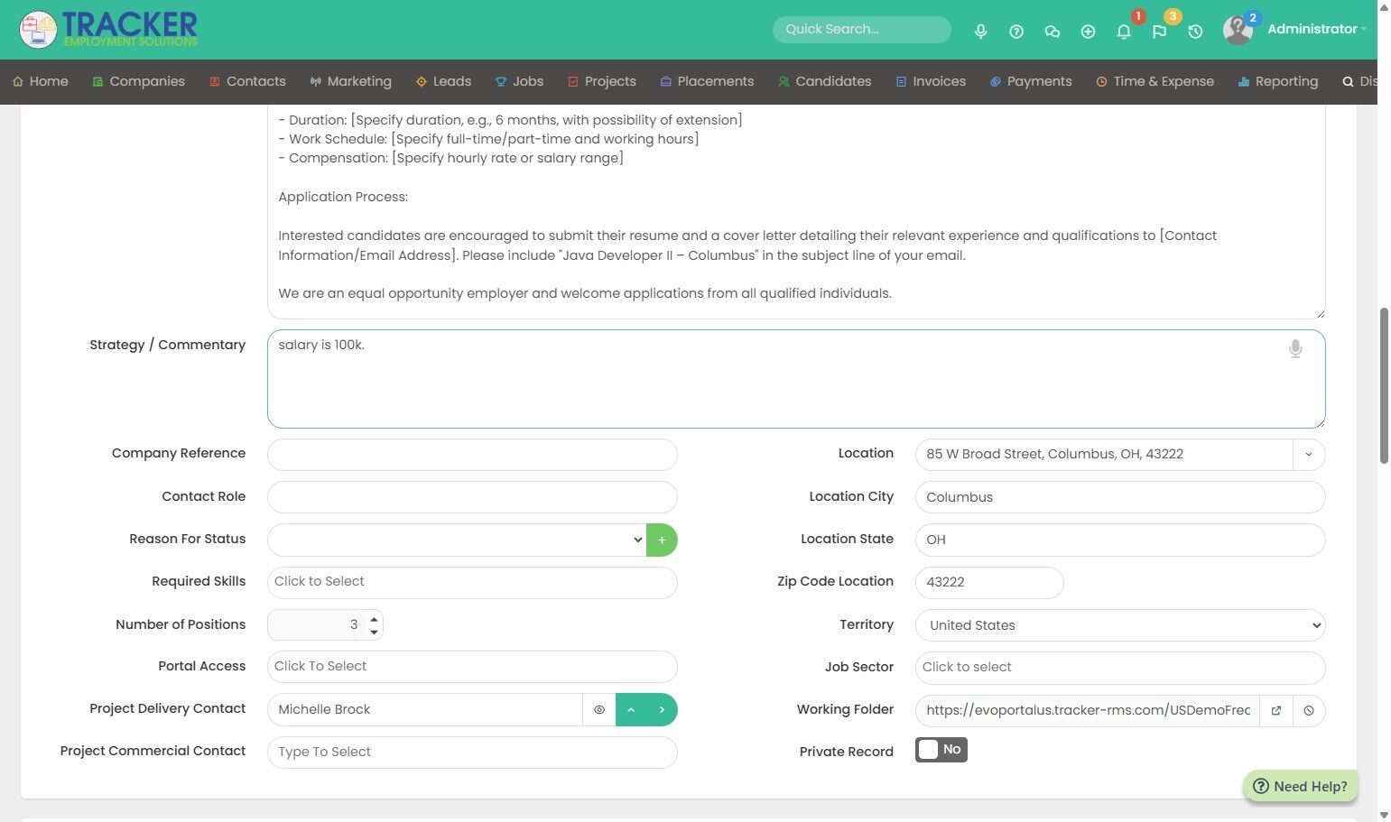Viewport: 1391px width, 822px height.
Task: Decrease Number of Positions with down stepper
Action: coord(374,632)
